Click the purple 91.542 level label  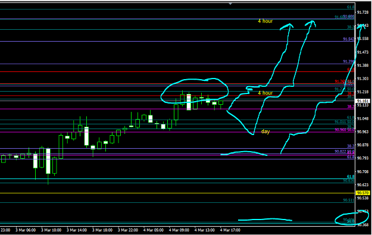pyautogui.click(x=349, y=39)
